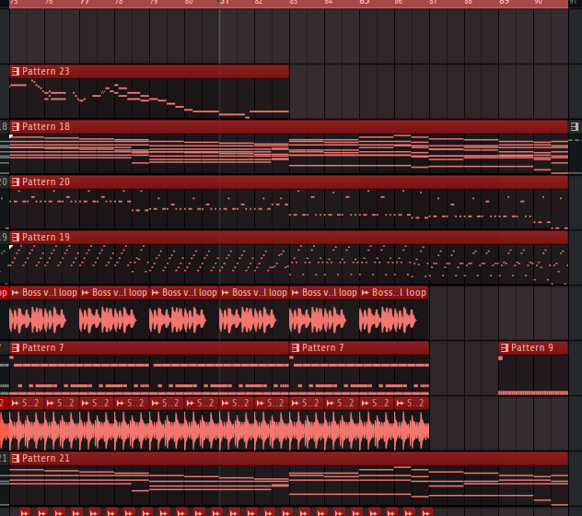Screen dimensions: 582x516
Task: Click the S..2 clip icon at bar 78
Action: (x=121, y=403)
